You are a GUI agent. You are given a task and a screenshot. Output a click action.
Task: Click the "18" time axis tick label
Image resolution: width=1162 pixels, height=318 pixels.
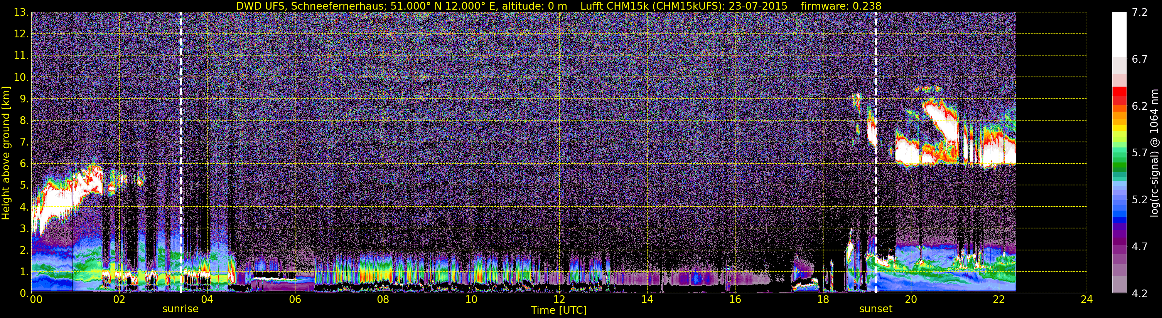[x=823, y=300]
